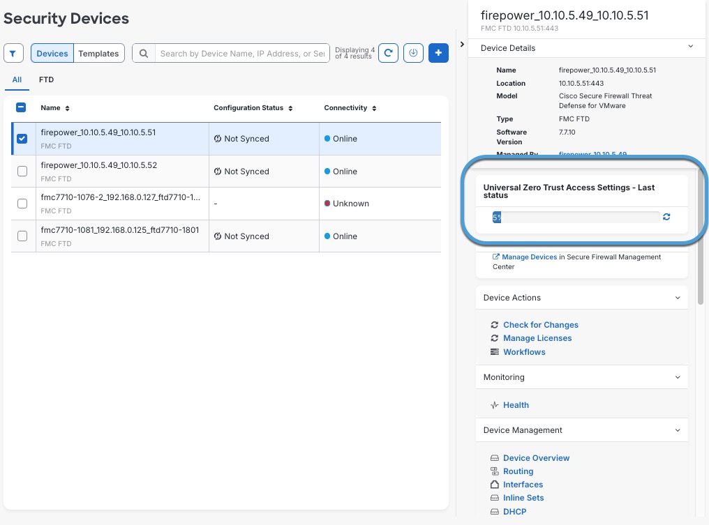This screenshot has height=525, width=709.
Task: Click the blue plus add device button
Action: 438,53
